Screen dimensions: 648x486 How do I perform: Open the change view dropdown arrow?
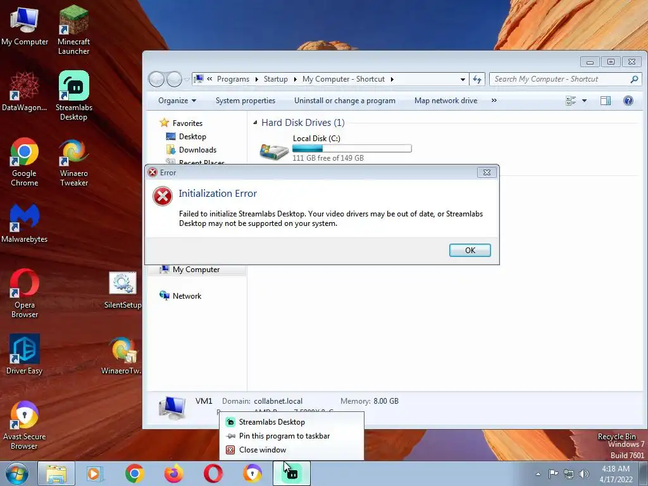584,101
